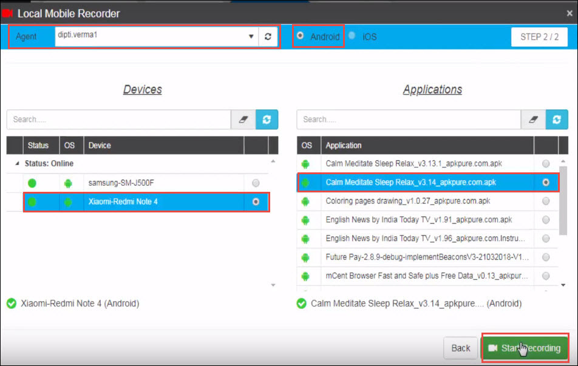Image resolution: width=578 pixels, height=366 pixels.
Task: Go Back to previous step
Action: [x=461, y=348]
